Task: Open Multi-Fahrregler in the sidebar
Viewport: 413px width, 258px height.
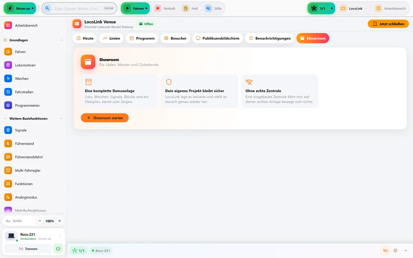Action: click(33, 170)
